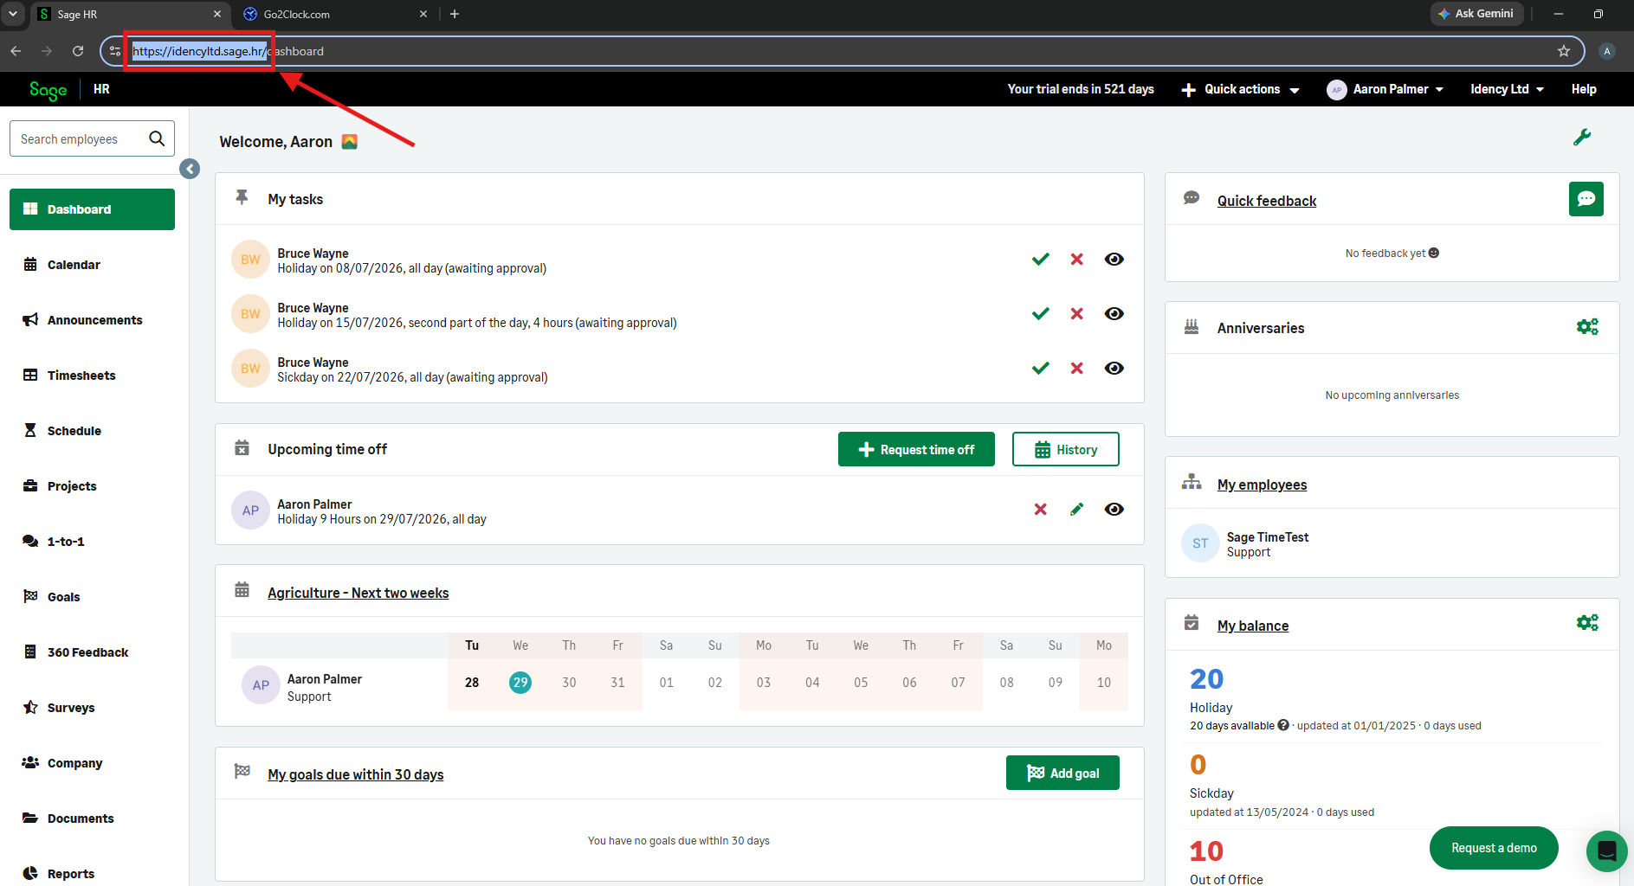1634x886 pixels.
Task: Open My balance link
Action: pyautogui.click(x=1253, y=626)
